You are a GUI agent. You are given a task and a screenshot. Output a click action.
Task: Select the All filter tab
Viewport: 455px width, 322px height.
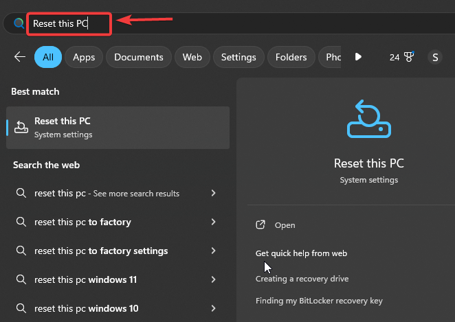point(48,57)
